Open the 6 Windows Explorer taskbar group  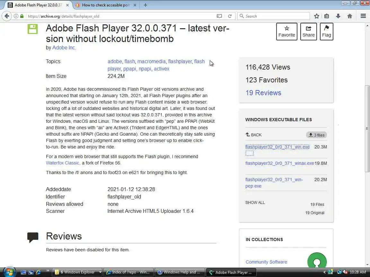tap(77, 272)
